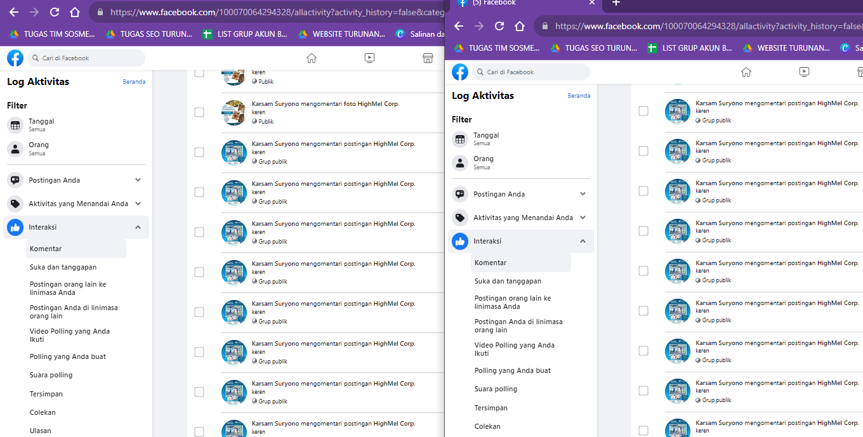
Task: Open Watch video icon in right window header
Action: 804,72
